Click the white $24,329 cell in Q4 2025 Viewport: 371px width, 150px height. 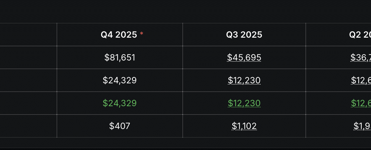point(120,80)
